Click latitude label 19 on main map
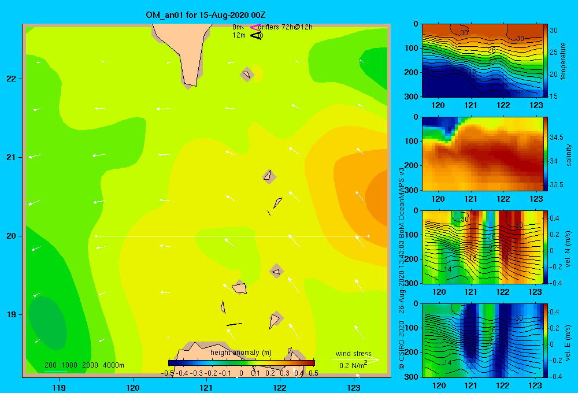Viewport: 578px width, 393px height. click(x=12, y=314)
